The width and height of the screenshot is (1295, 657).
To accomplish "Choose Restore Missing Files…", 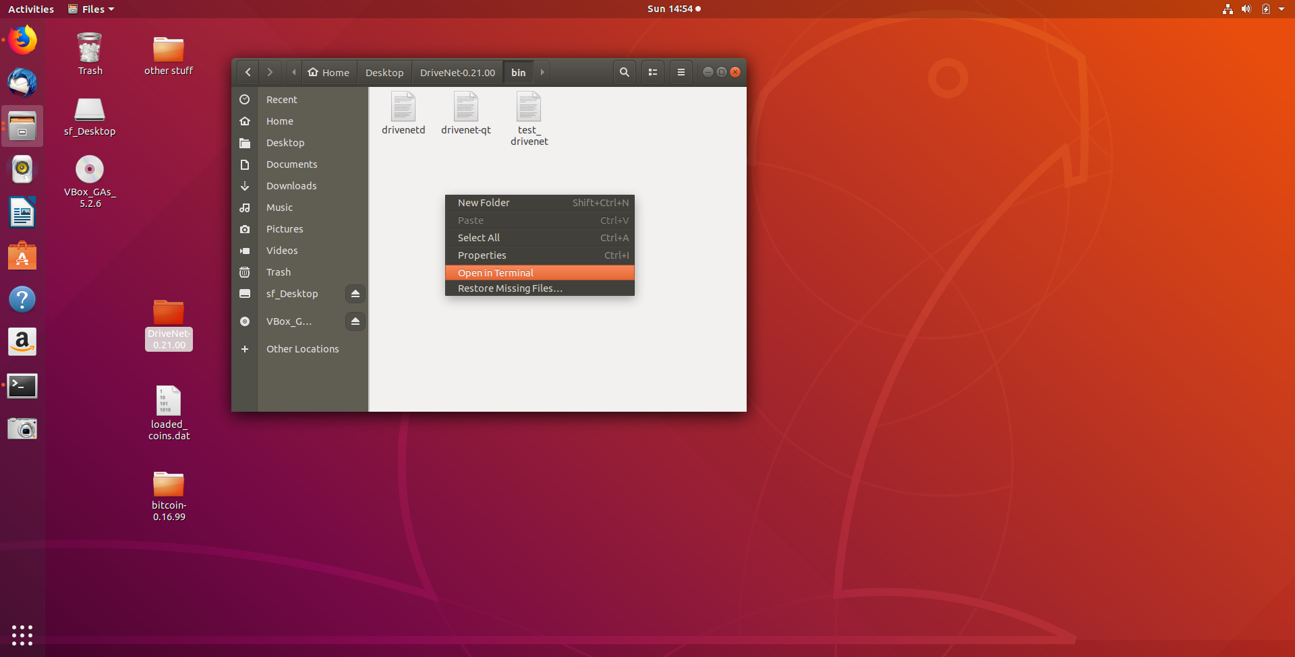I will [x=540, y=288].
